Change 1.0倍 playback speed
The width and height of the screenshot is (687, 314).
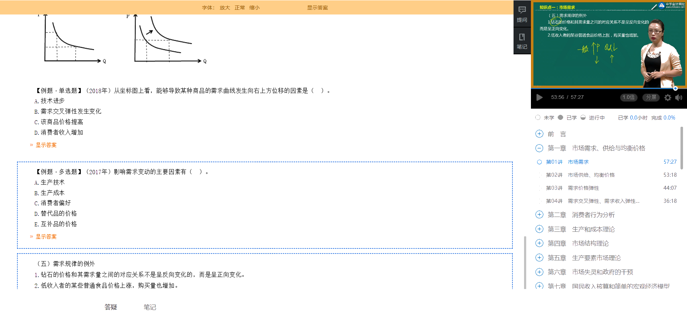coord(629,97)
